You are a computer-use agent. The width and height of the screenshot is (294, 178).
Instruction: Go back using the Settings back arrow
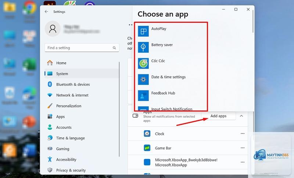point(46,12)
